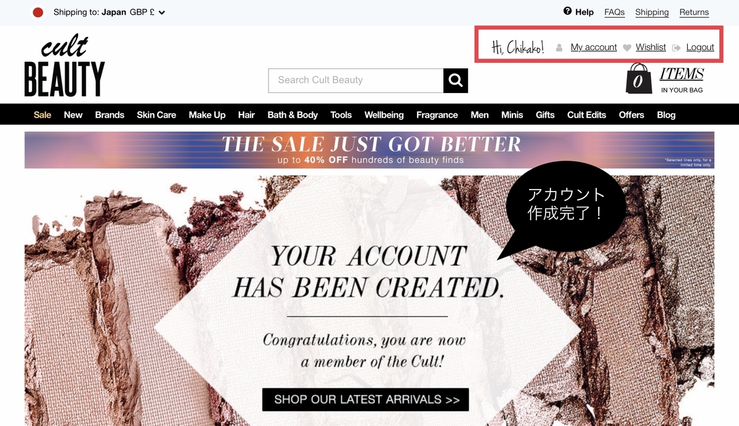Select the Sale menu item
Screen dimensions: 739x426
tap(42, 115)
